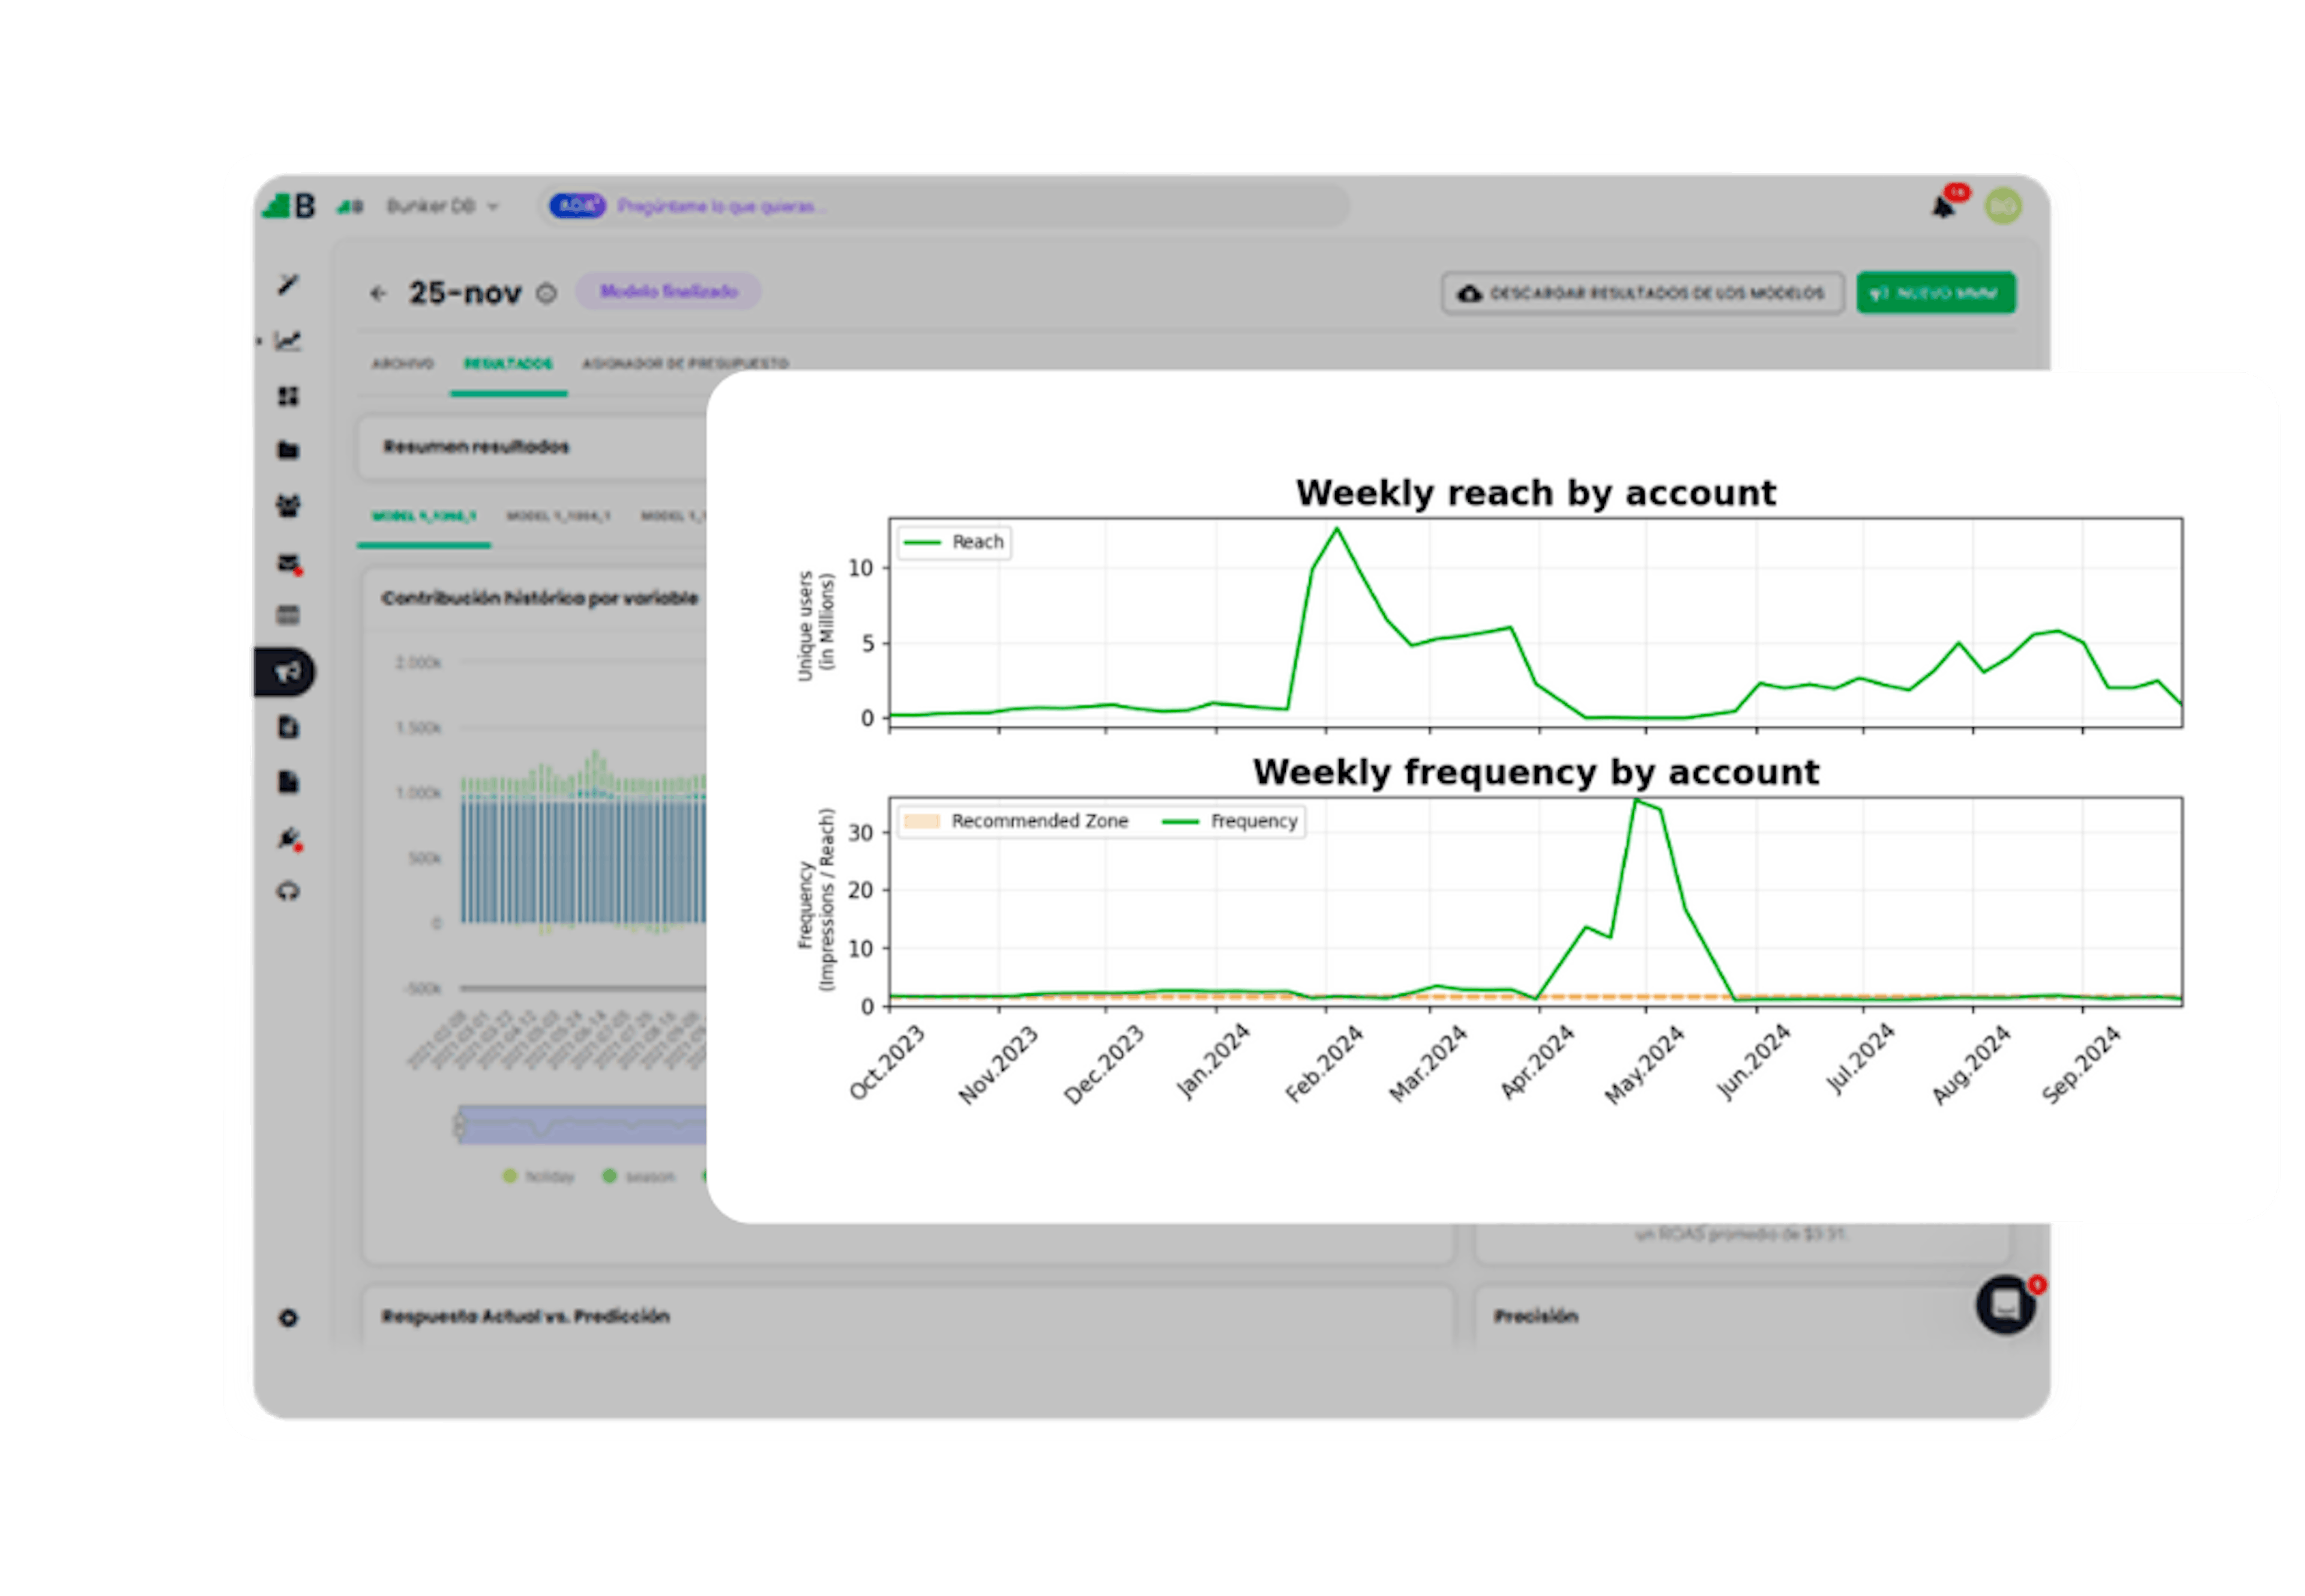Screen dimensions: 2305x1596
Task: Click the blue range selector bar under chart
Action: tap(584, 1125)
